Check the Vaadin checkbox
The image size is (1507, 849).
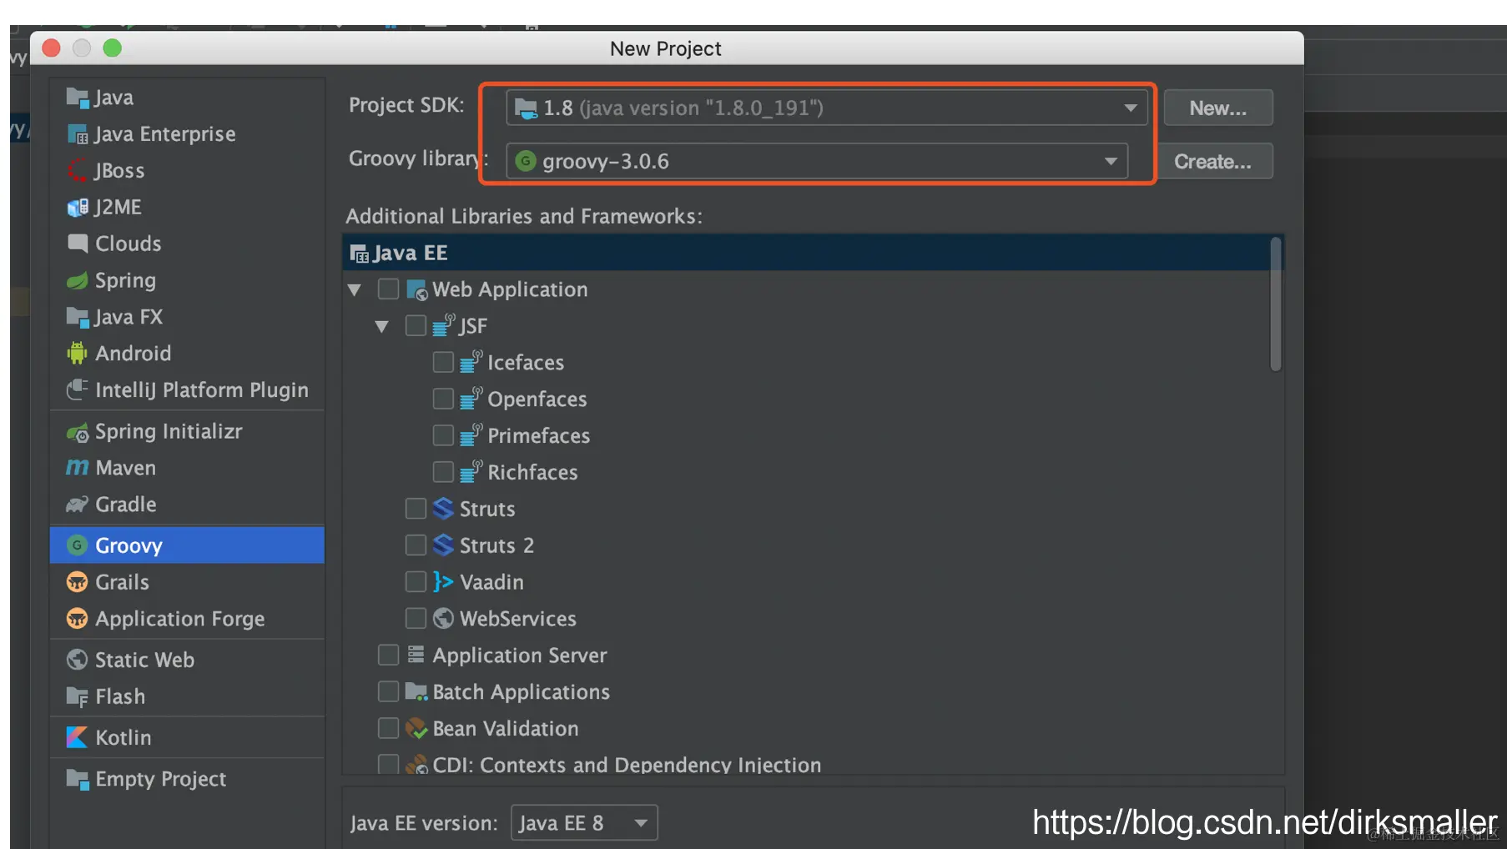click(x=416, y=582)
